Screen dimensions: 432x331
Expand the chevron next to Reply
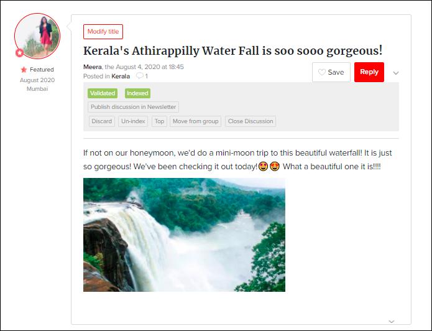pyautogui.click(x=396, y=73)
